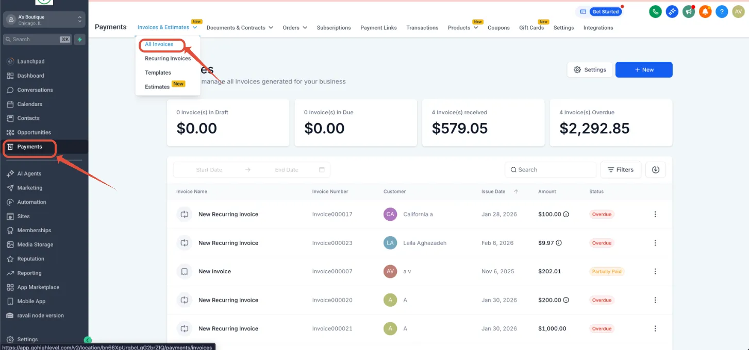Click the download export icon beside Filters

(655, 169)
